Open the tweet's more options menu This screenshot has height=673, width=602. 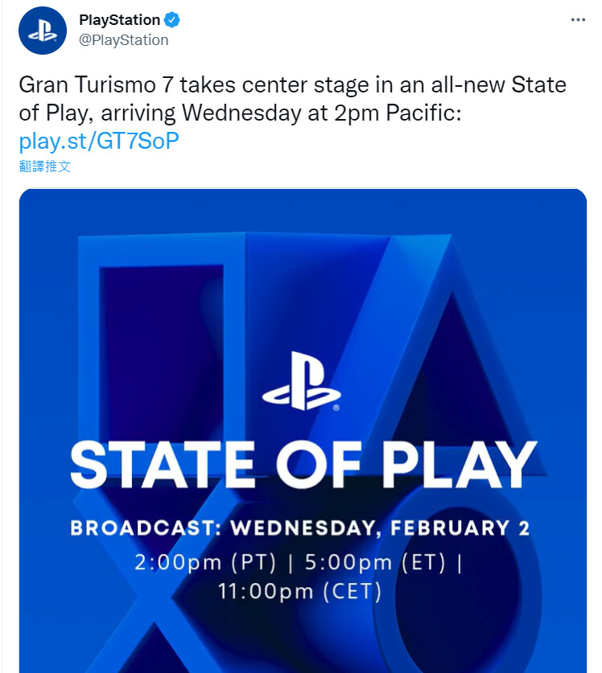[578, 20]
